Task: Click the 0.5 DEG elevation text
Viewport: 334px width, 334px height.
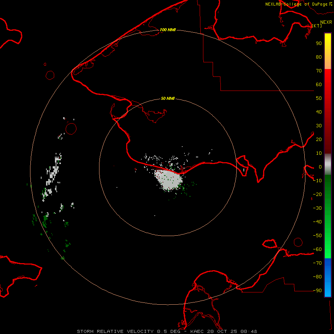Action: pos(168,331)
